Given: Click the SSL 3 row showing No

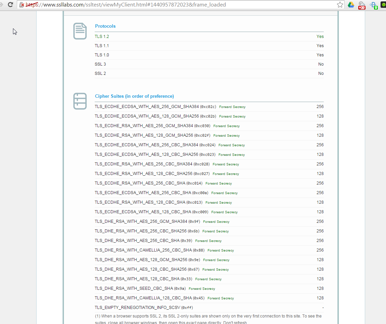Looking at the screenshot, I should 100,64.
